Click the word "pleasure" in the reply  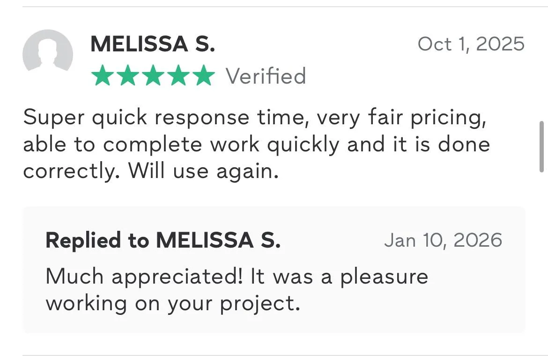(384, 277)
